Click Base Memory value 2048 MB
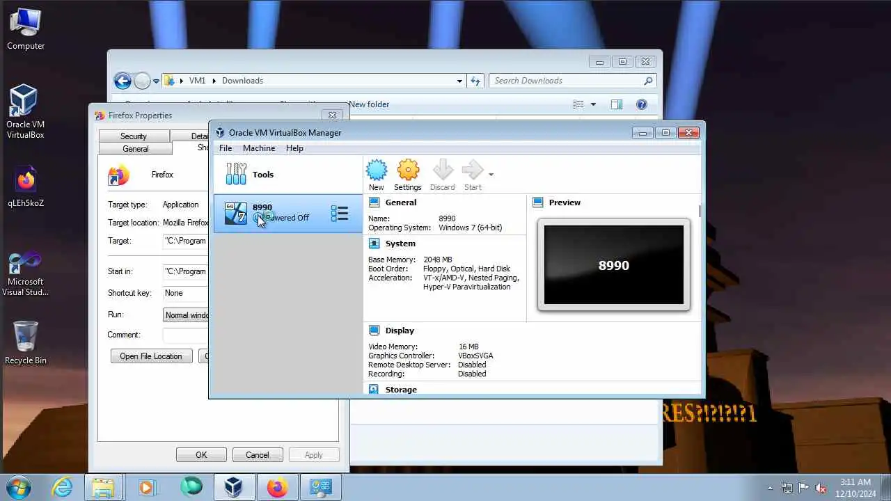The width and height of the screenshot is (891, 501). pos(438,260)
